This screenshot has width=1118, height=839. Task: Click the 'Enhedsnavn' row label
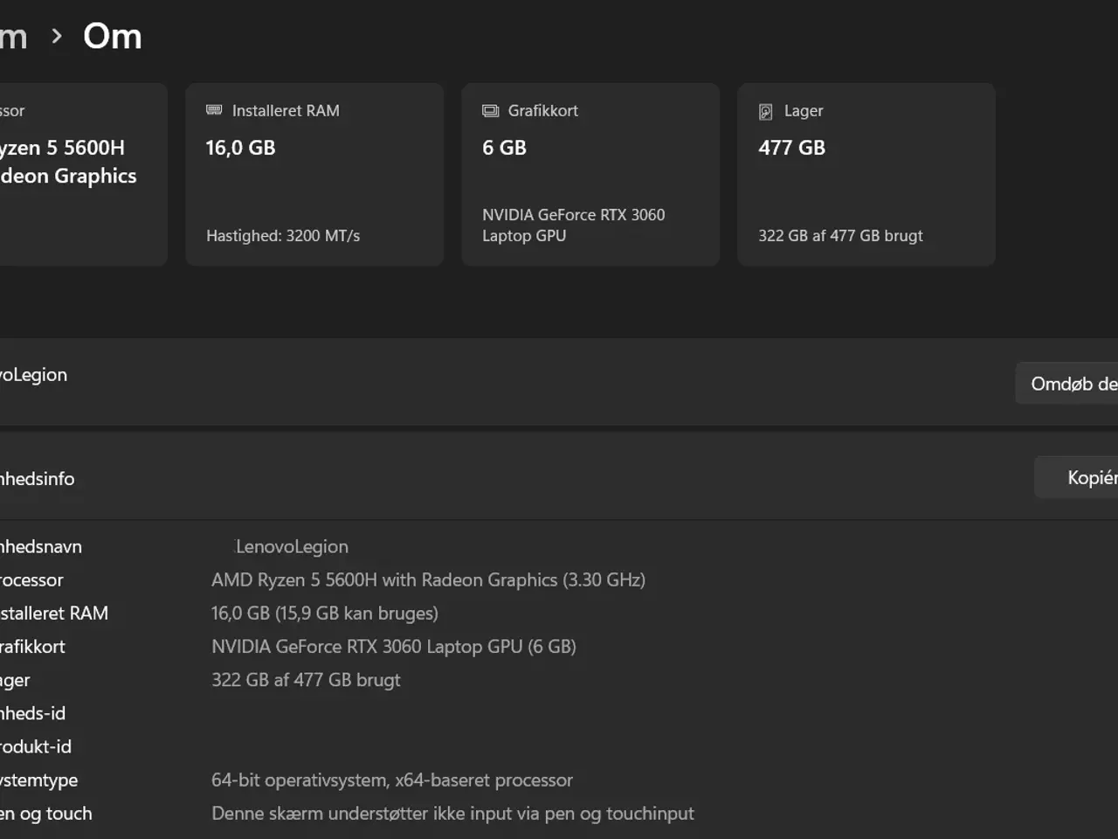41,546
